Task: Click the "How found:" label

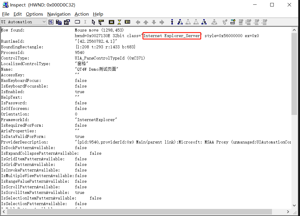Action: click(x=13, y=30)
